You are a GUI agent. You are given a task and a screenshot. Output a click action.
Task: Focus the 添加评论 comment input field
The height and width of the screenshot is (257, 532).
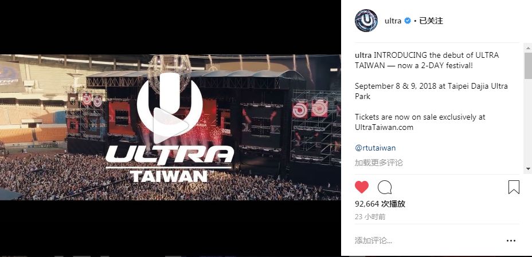(x=428, y=241)
